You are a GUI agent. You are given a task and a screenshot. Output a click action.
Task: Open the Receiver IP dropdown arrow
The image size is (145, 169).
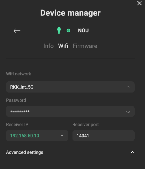(x=62, y=135)
